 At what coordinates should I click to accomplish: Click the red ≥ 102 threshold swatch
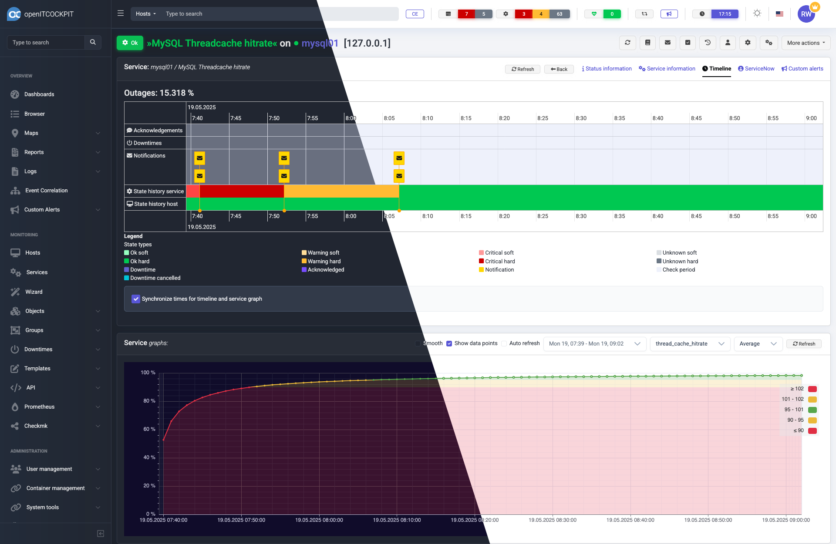click(x=812, y=389)
